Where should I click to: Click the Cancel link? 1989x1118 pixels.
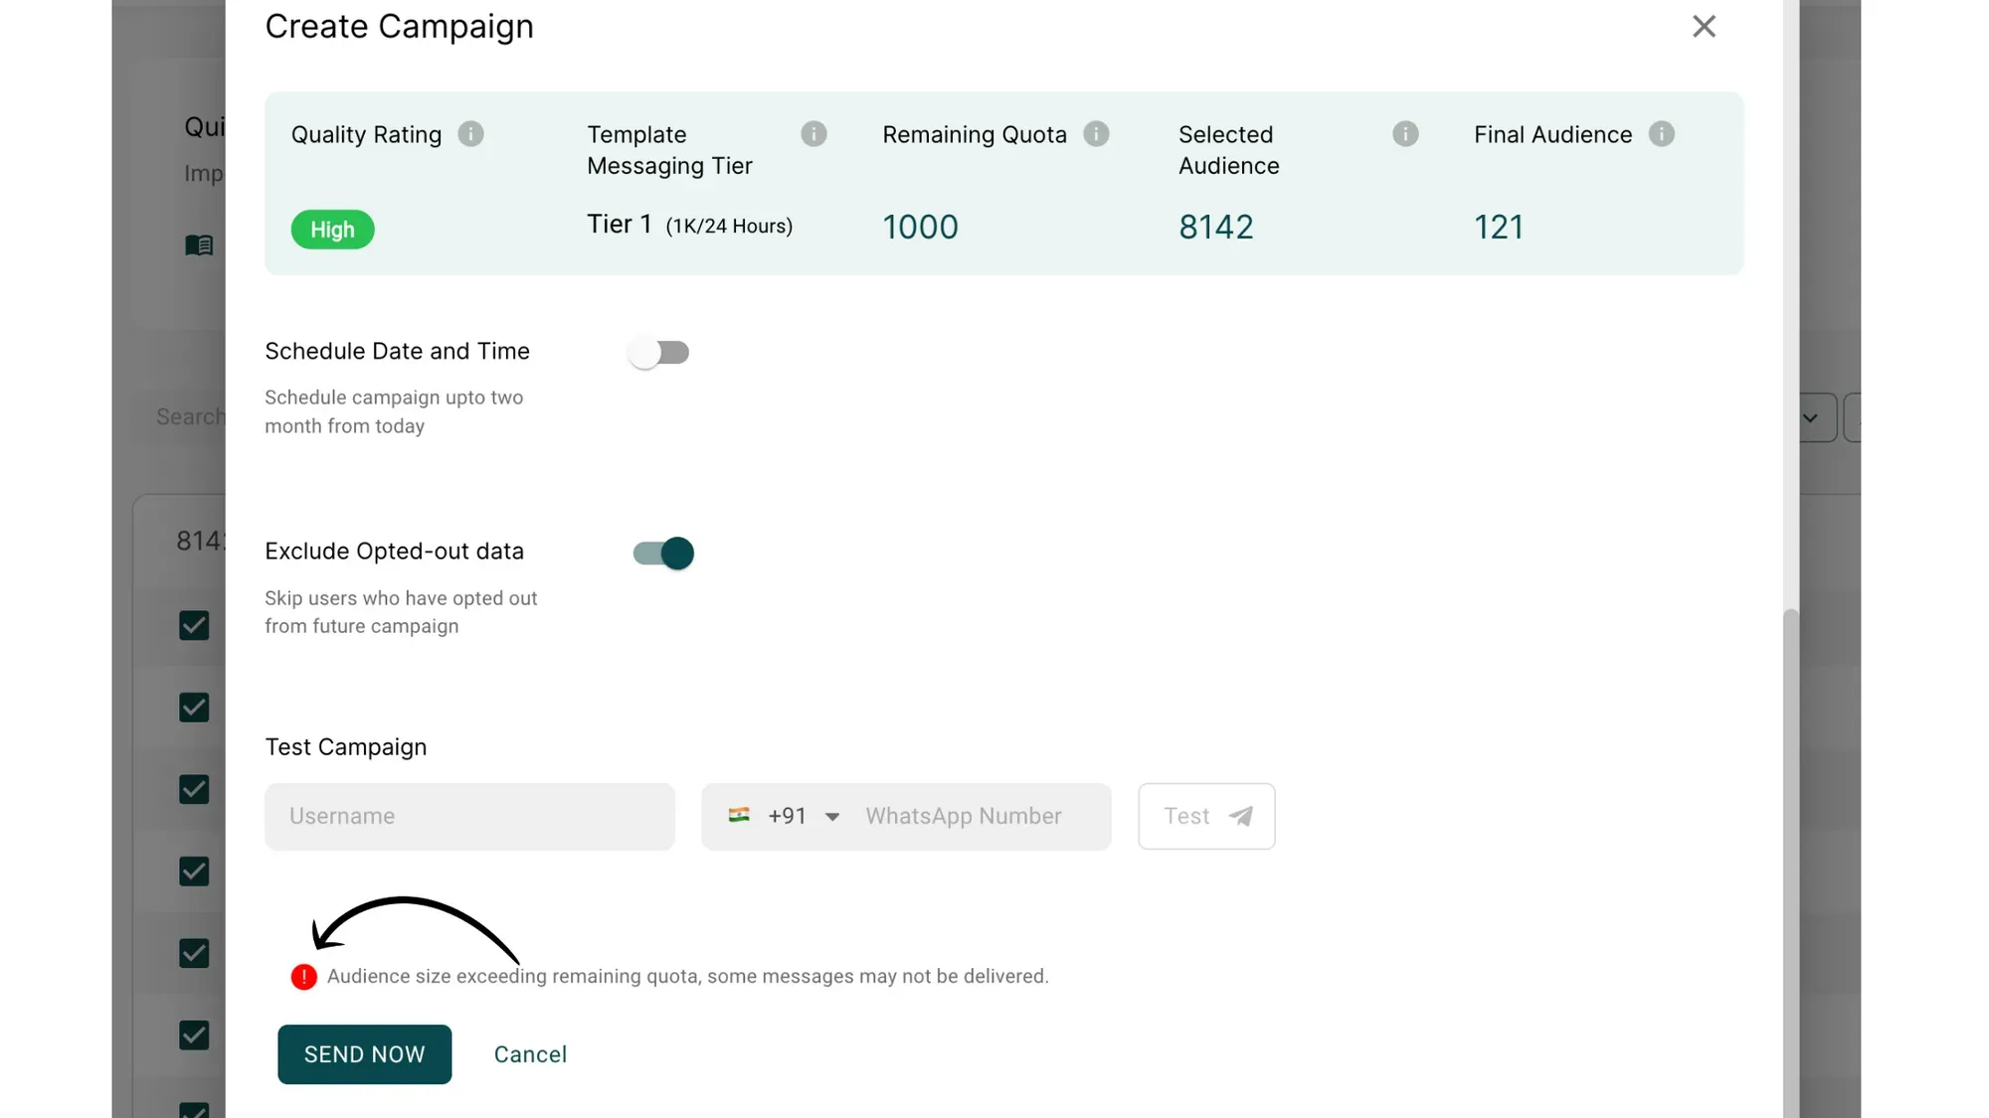(x=530, y=1054)
